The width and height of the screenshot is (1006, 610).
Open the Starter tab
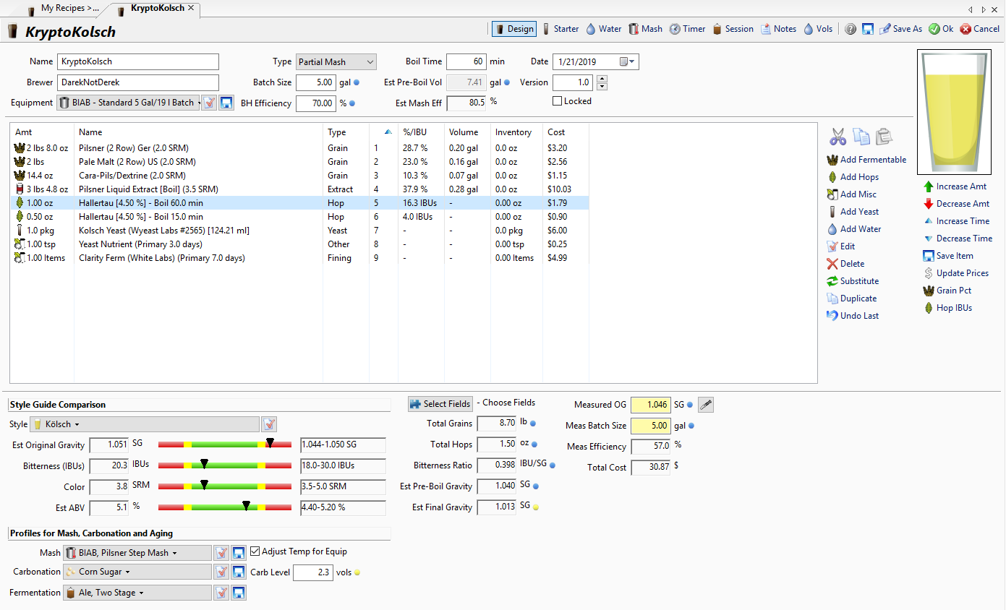point(560,29)
